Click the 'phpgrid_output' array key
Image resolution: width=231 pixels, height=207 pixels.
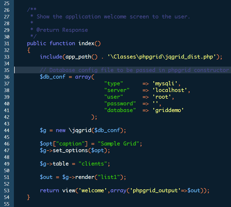[x=155, y=190]
